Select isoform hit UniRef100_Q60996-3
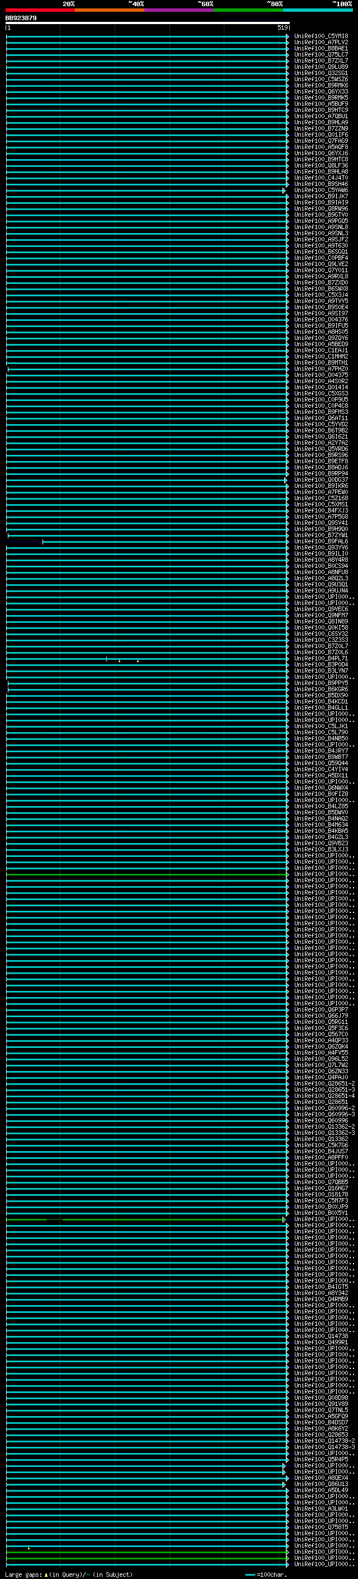The width and height of the screenshot is (358, 1579). [324, 1114]
